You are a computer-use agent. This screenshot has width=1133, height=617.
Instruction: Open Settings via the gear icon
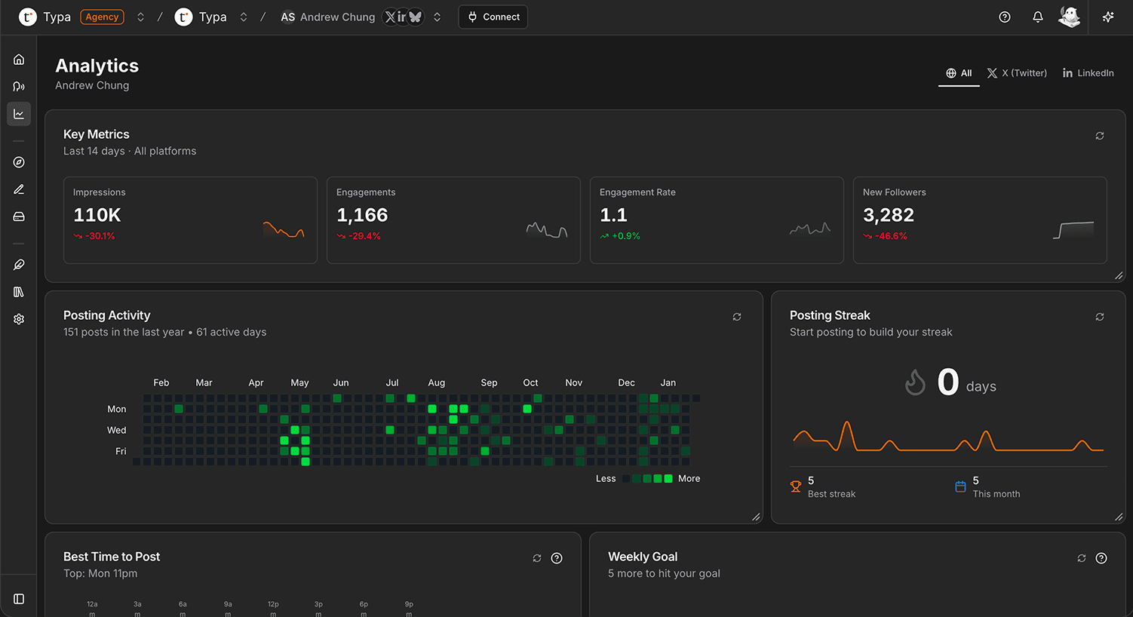click(x=18, y=318)
